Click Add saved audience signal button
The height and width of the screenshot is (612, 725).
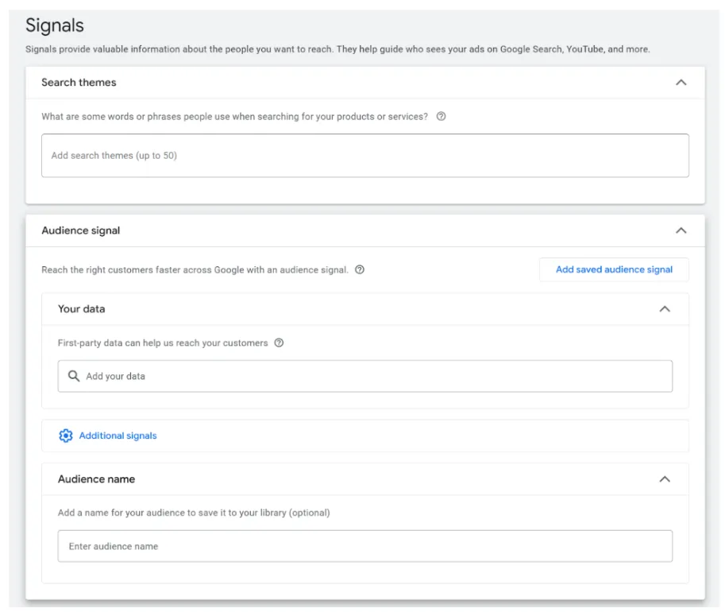coord(614,269)
